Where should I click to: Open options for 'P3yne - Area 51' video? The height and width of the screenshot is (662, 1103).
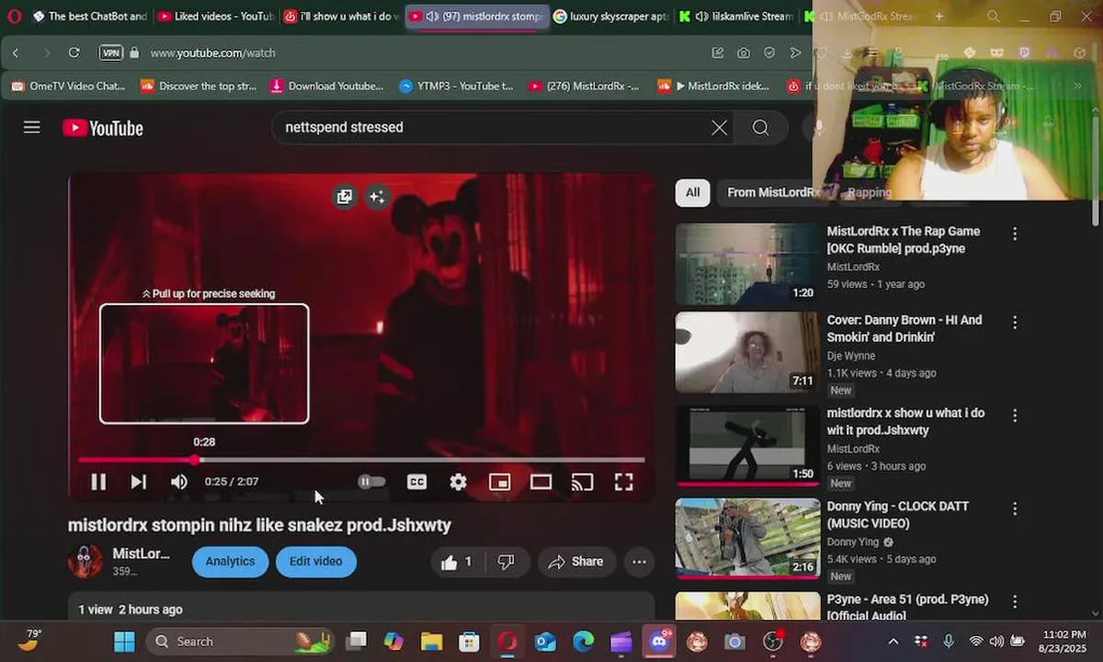point(1015,601)
